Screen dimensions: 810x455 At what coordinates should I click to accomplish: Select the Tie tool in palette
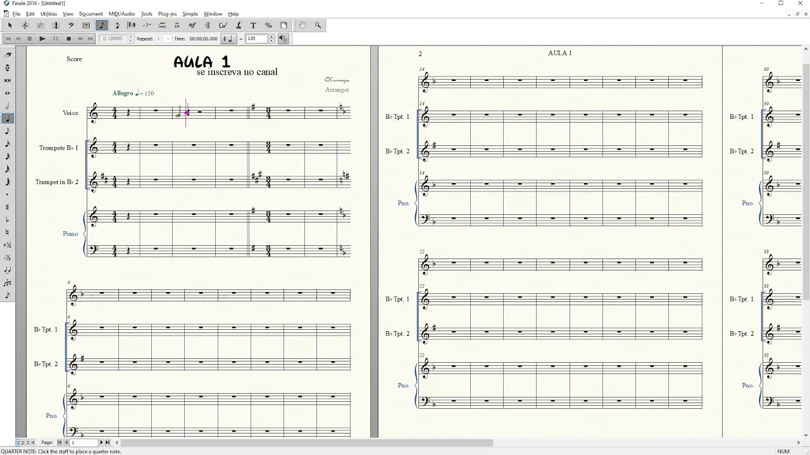pyautogui.click(x=8, y=270)
